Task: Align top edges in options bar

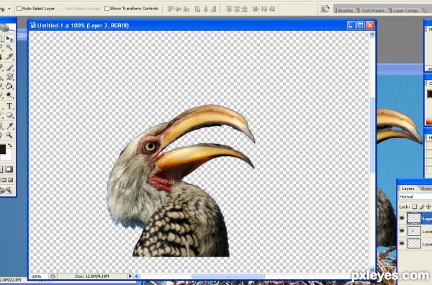Action: pos(171,9)
